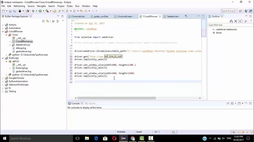Viewport: 254px width, 142px height.
Task: Click the Open Type folder toolbar icon
Action: click(55, 11)
